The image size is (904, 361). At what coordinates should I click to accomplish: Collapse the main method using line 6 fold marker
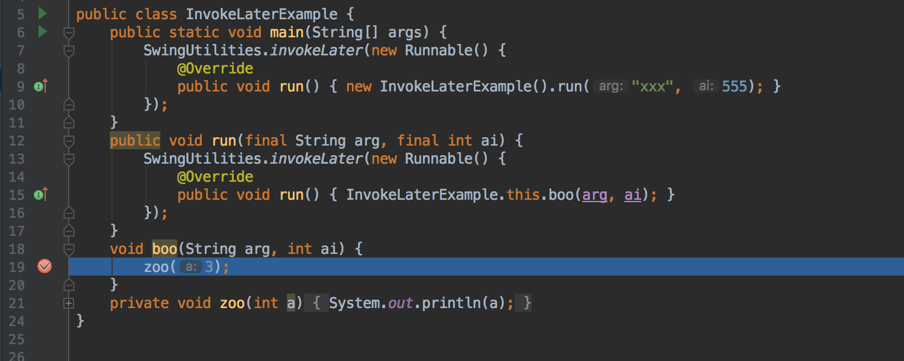click(69, 32)
